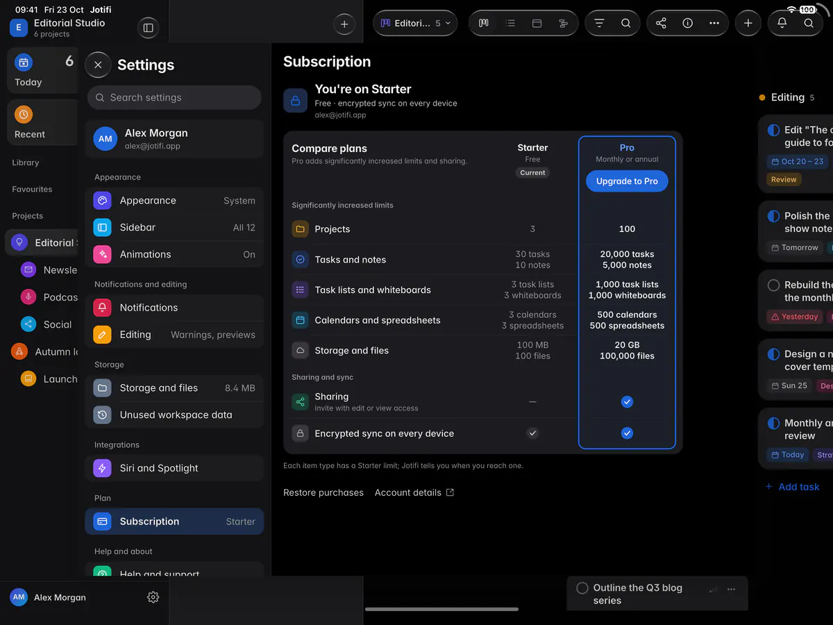Click search icon beside the filter icon

tap(625, 23)
